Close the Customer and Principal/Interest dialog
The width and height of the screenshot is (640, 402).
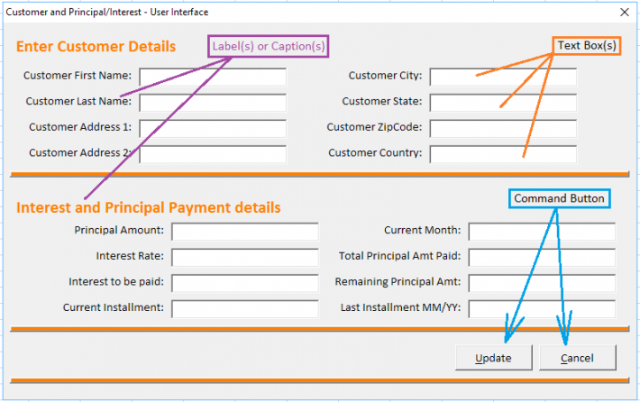[x=624, y=12]
